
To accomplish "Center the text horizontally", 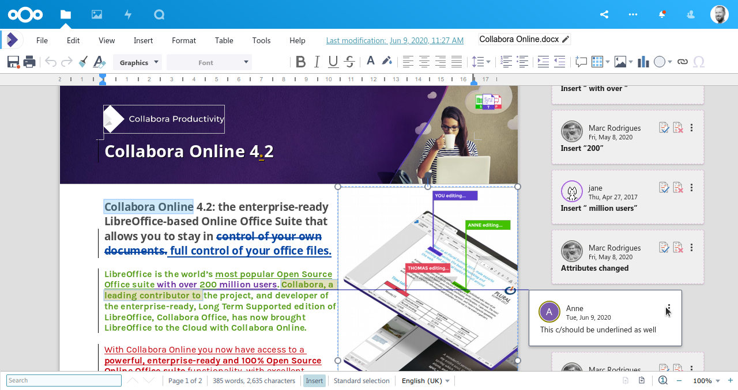I will pos(424,62).
